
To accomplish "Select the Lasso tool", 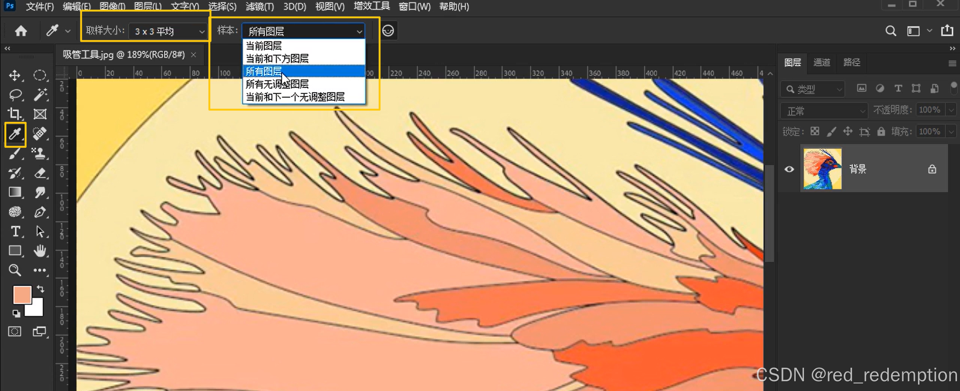I will (15, 95).
